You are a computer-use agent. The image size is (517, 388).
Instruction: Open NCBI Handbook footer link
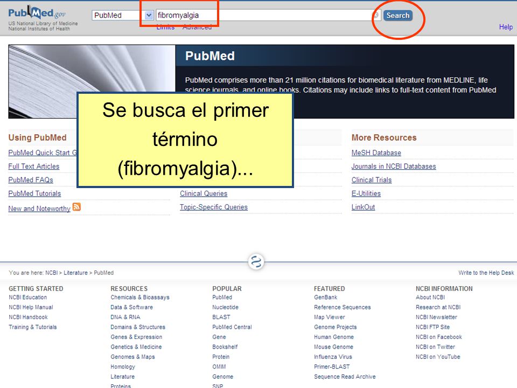tap(28, 317)
